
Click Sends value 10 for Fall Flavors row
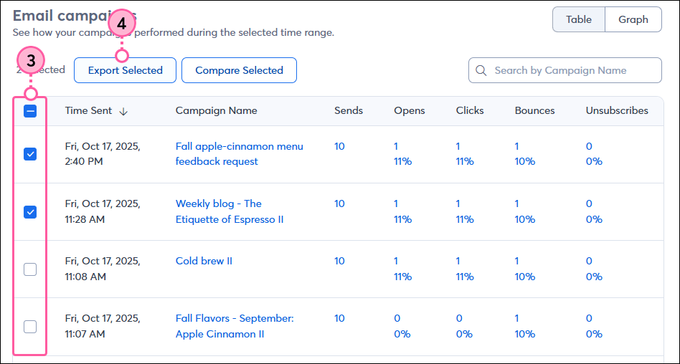coord(339,318)
